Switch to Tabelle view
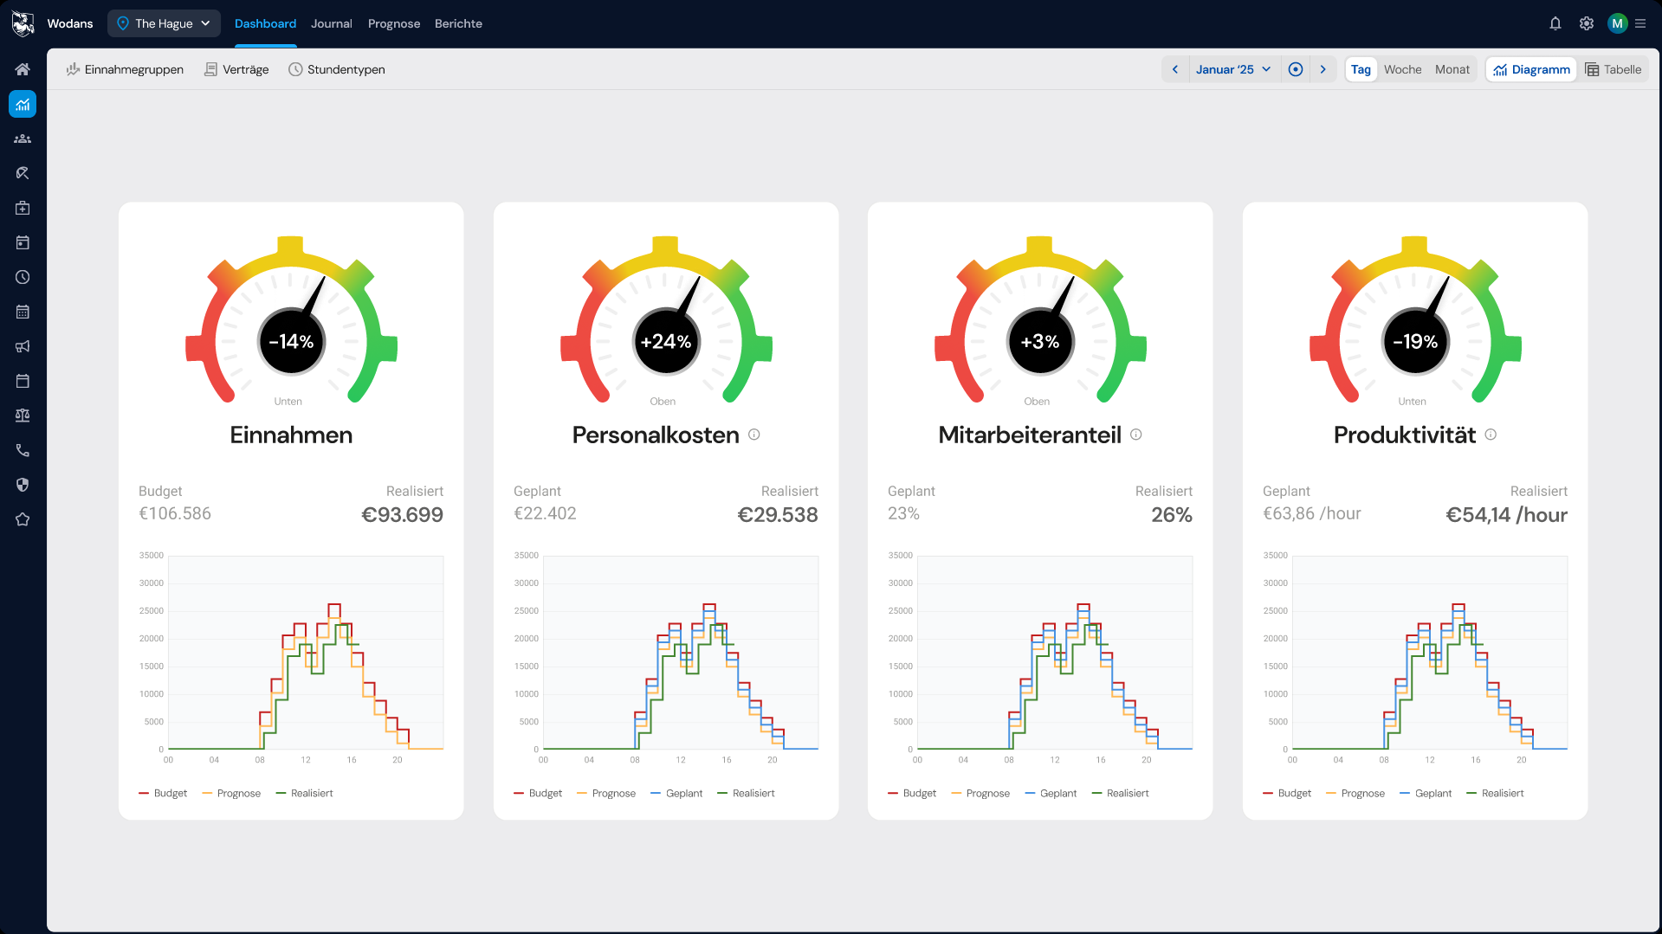Image resolution: width=1662 pixels, height=934 pixels. click(x=1613, y=69)
